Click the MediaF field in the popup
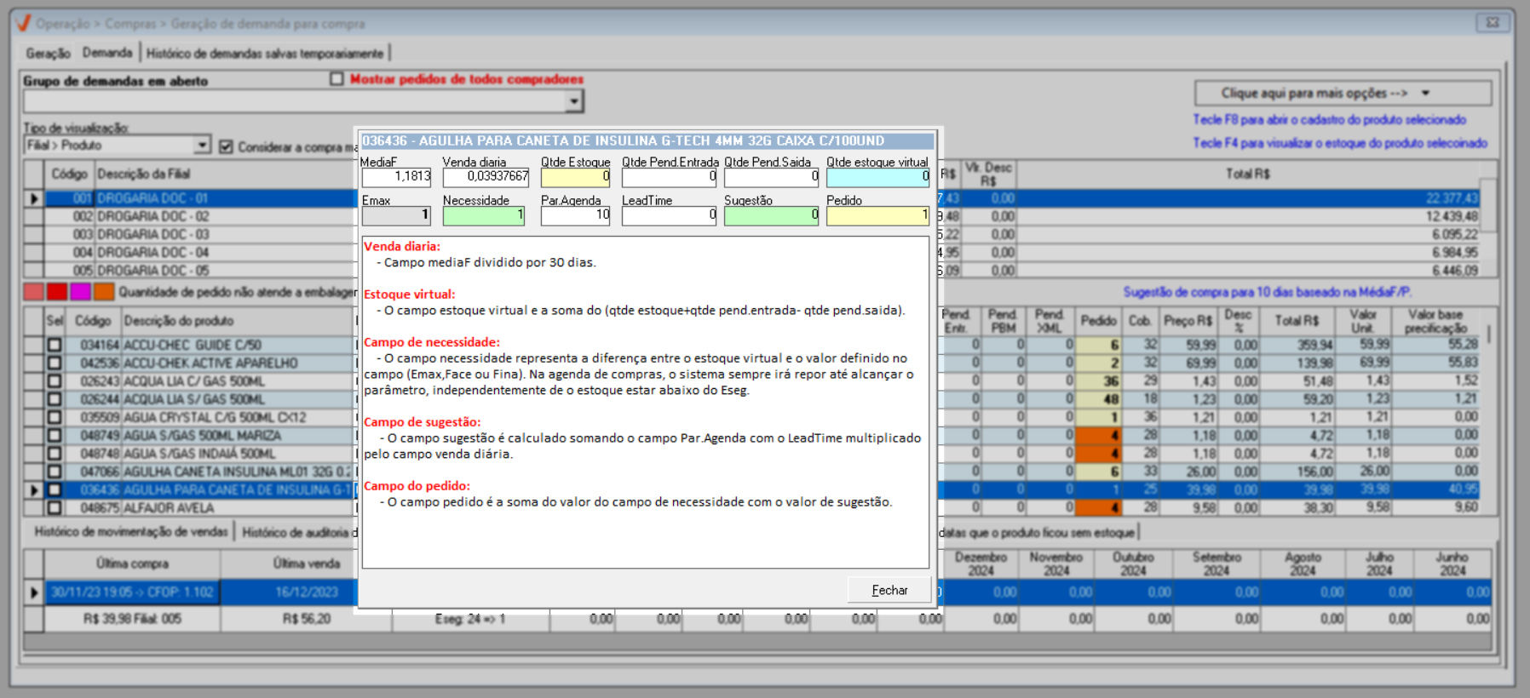Viewport: 1530px width, 698px height. coord(396,177)
